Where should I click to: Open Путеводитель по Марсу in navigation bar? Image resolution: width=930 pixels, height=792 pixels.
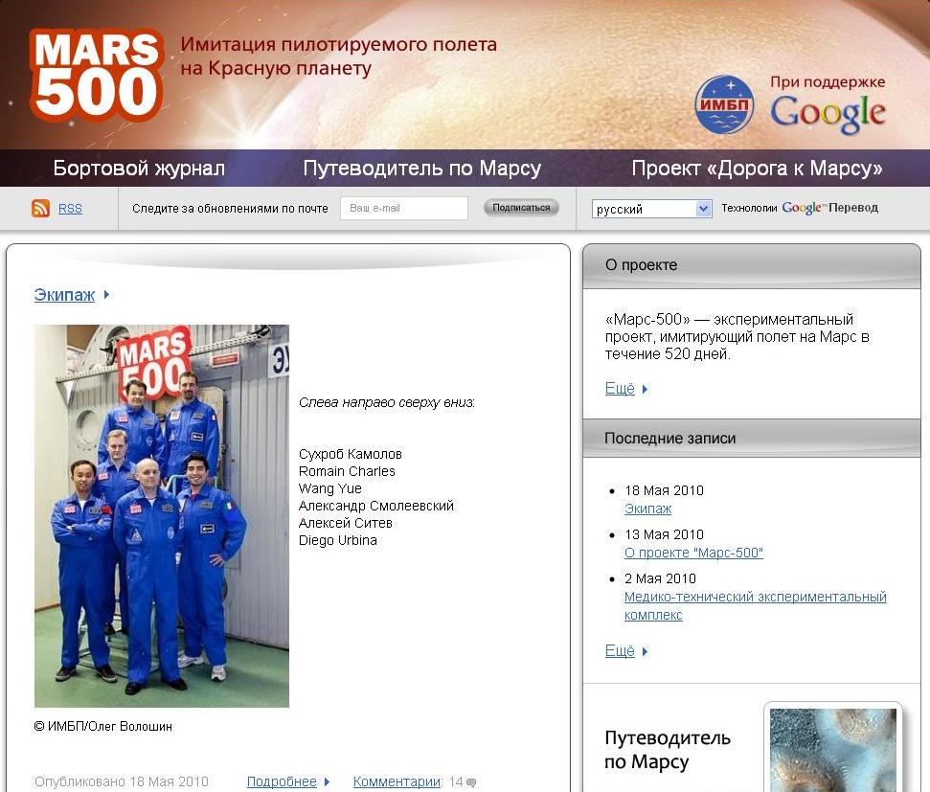coord(421,168)
